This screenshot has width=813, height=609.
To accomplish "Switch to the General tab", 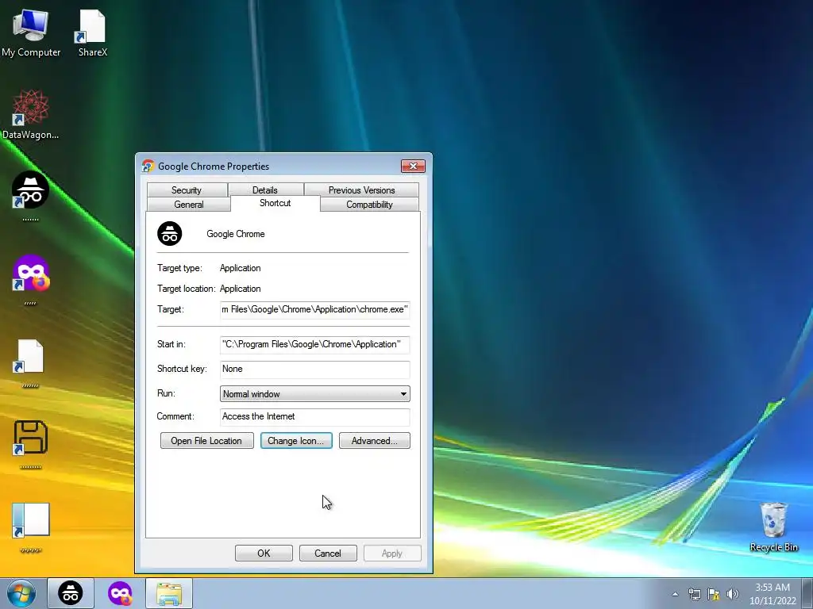I will (189, 204).
